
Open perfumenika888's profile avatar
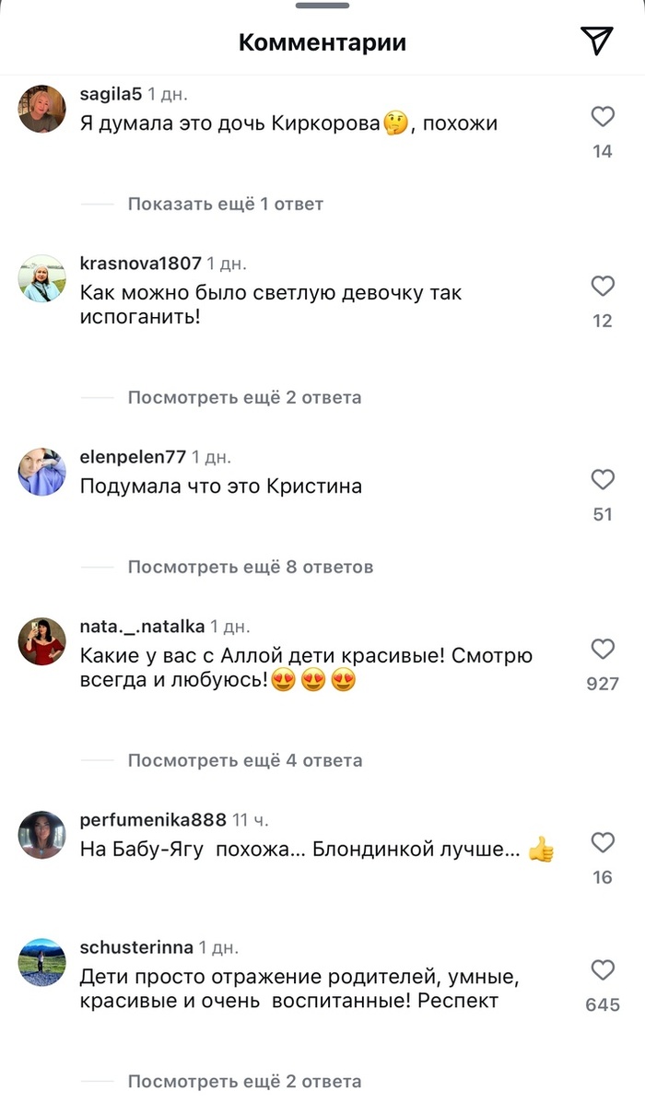(x=41, y=835)
